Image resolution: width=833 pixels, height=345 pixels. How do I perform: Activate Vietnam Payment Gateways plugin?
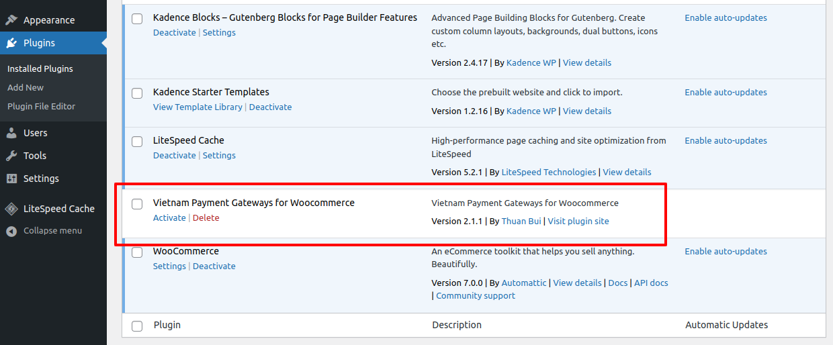[x=169, y=218]
